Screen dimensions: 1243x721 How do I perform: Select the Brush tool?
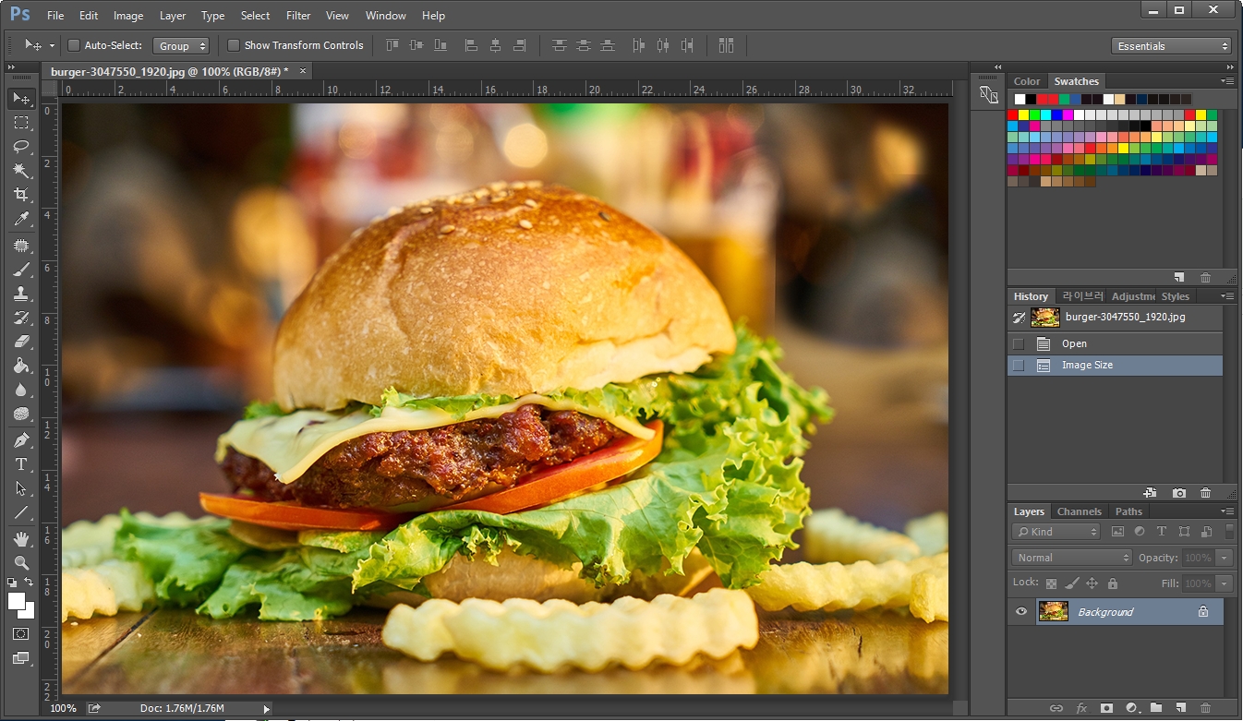[21, 270]
